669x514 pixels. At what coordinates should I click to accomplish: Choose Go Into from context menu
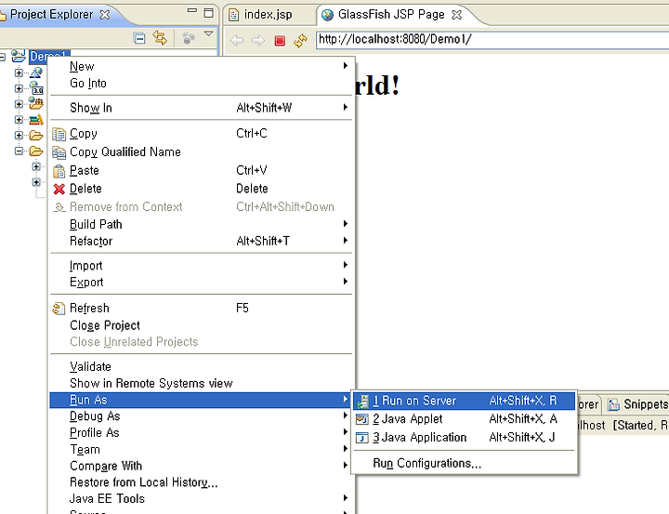[x=202, y=83]
